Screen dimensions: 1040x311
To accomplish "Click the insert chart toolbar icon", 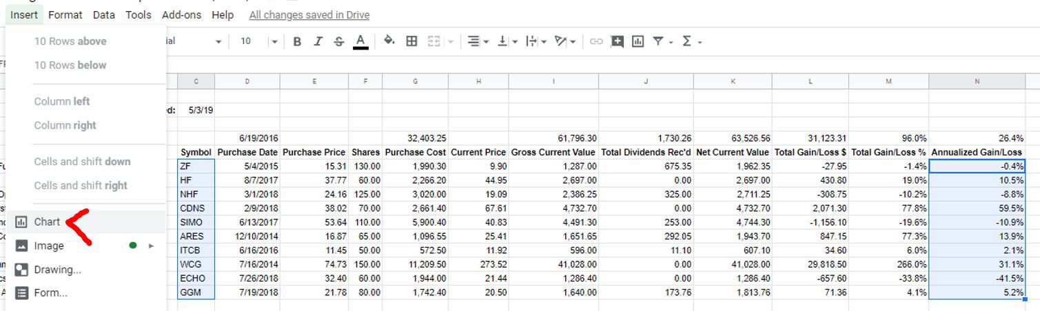I will (638, 41).
